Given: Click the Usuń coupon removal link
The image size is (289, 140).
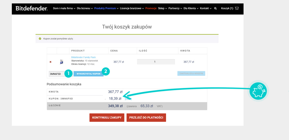Looking at the screenshot, I should [128, 99].
